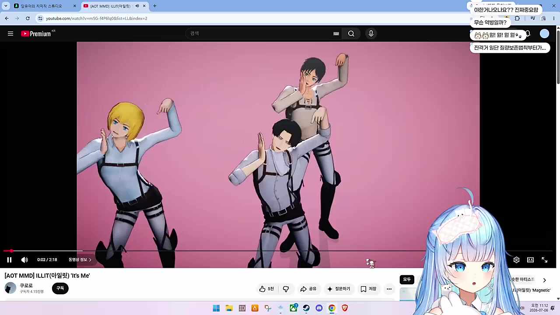Open the orange triangle app in taskbar
560x315 pixels.
tap(255, 308)
